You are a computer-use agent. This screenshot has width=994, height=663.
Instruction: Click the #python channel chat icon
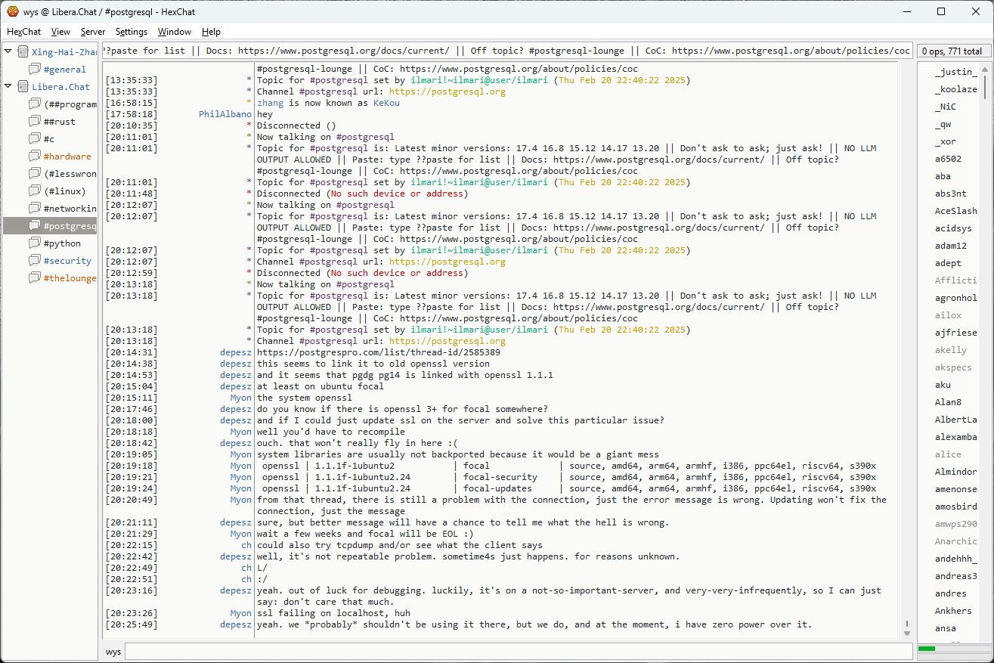pyautogui.click(x=35, y=243)
